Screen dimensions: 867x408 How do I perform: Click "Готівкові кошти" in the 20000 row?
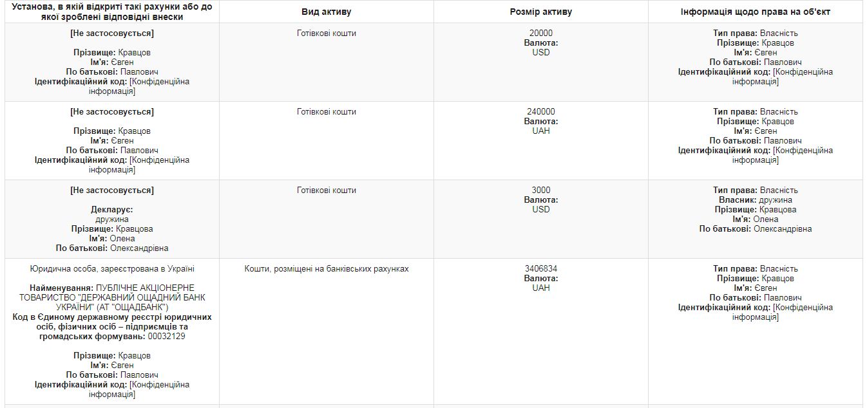pyautogui.click(x=326, y=33)
